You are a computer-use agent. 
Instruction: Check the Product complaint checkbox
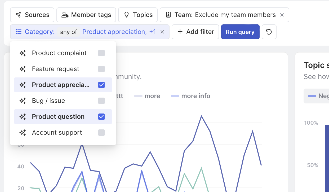[101, 53]
